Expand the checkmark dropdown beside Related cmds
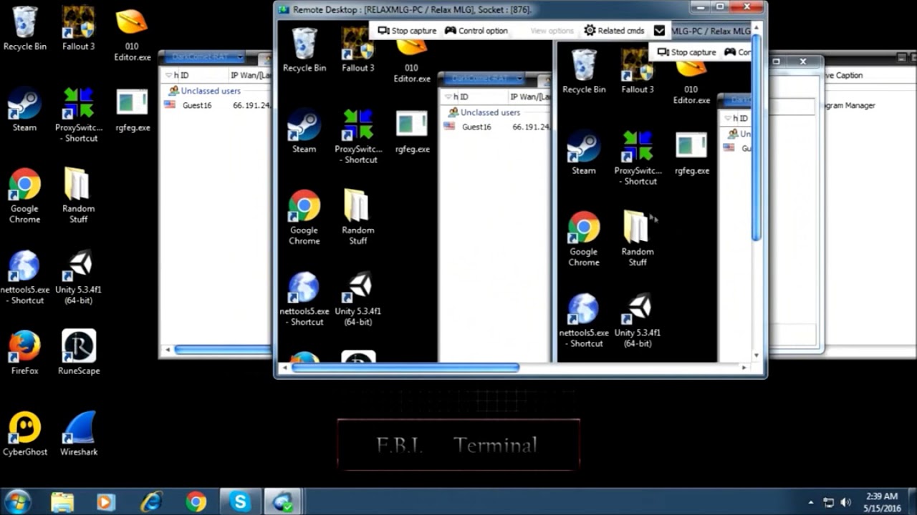Screen dimensions: 917x515 click(x=659, y=31)
